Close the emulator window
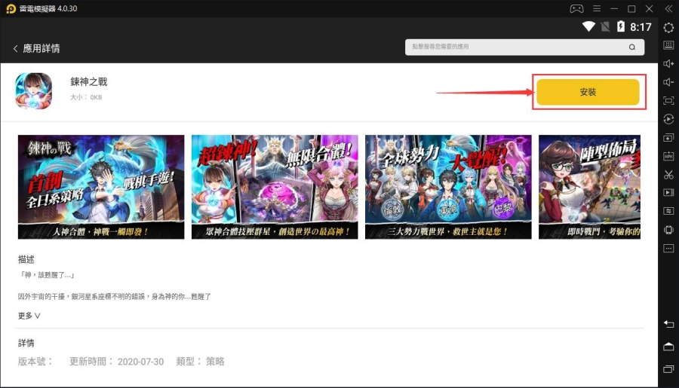Screen dimensions: 679x388 tap(649, 8)
